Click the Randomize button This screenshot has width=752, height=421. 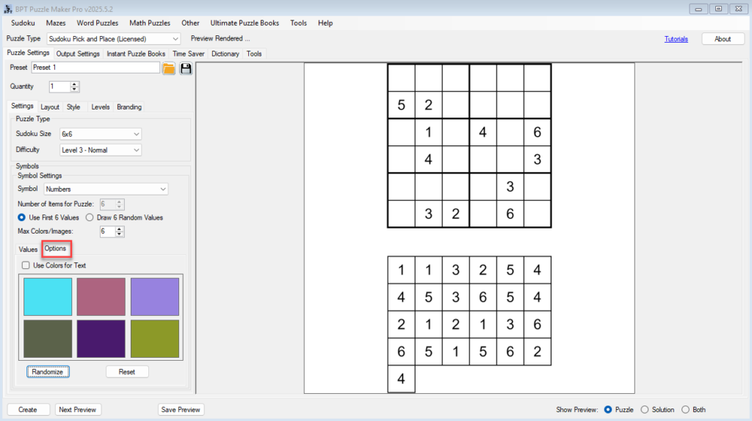48,372
